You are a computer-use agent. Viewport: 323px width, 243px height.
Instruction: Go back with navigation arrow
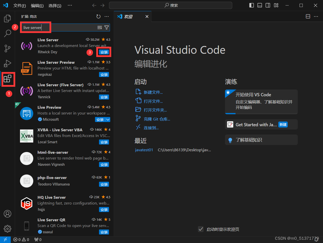click(94, 5)
